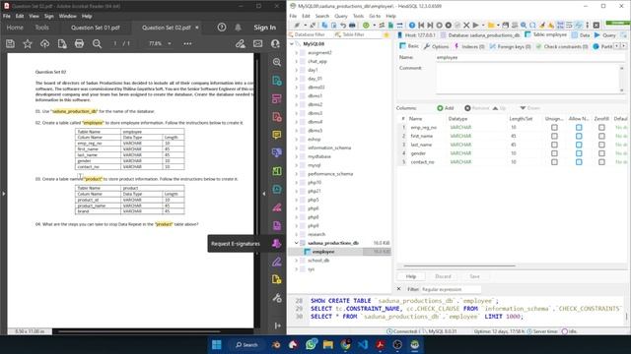Toggle Unsigned checkbox for emp_reg_no column

[x=554, y=127]
